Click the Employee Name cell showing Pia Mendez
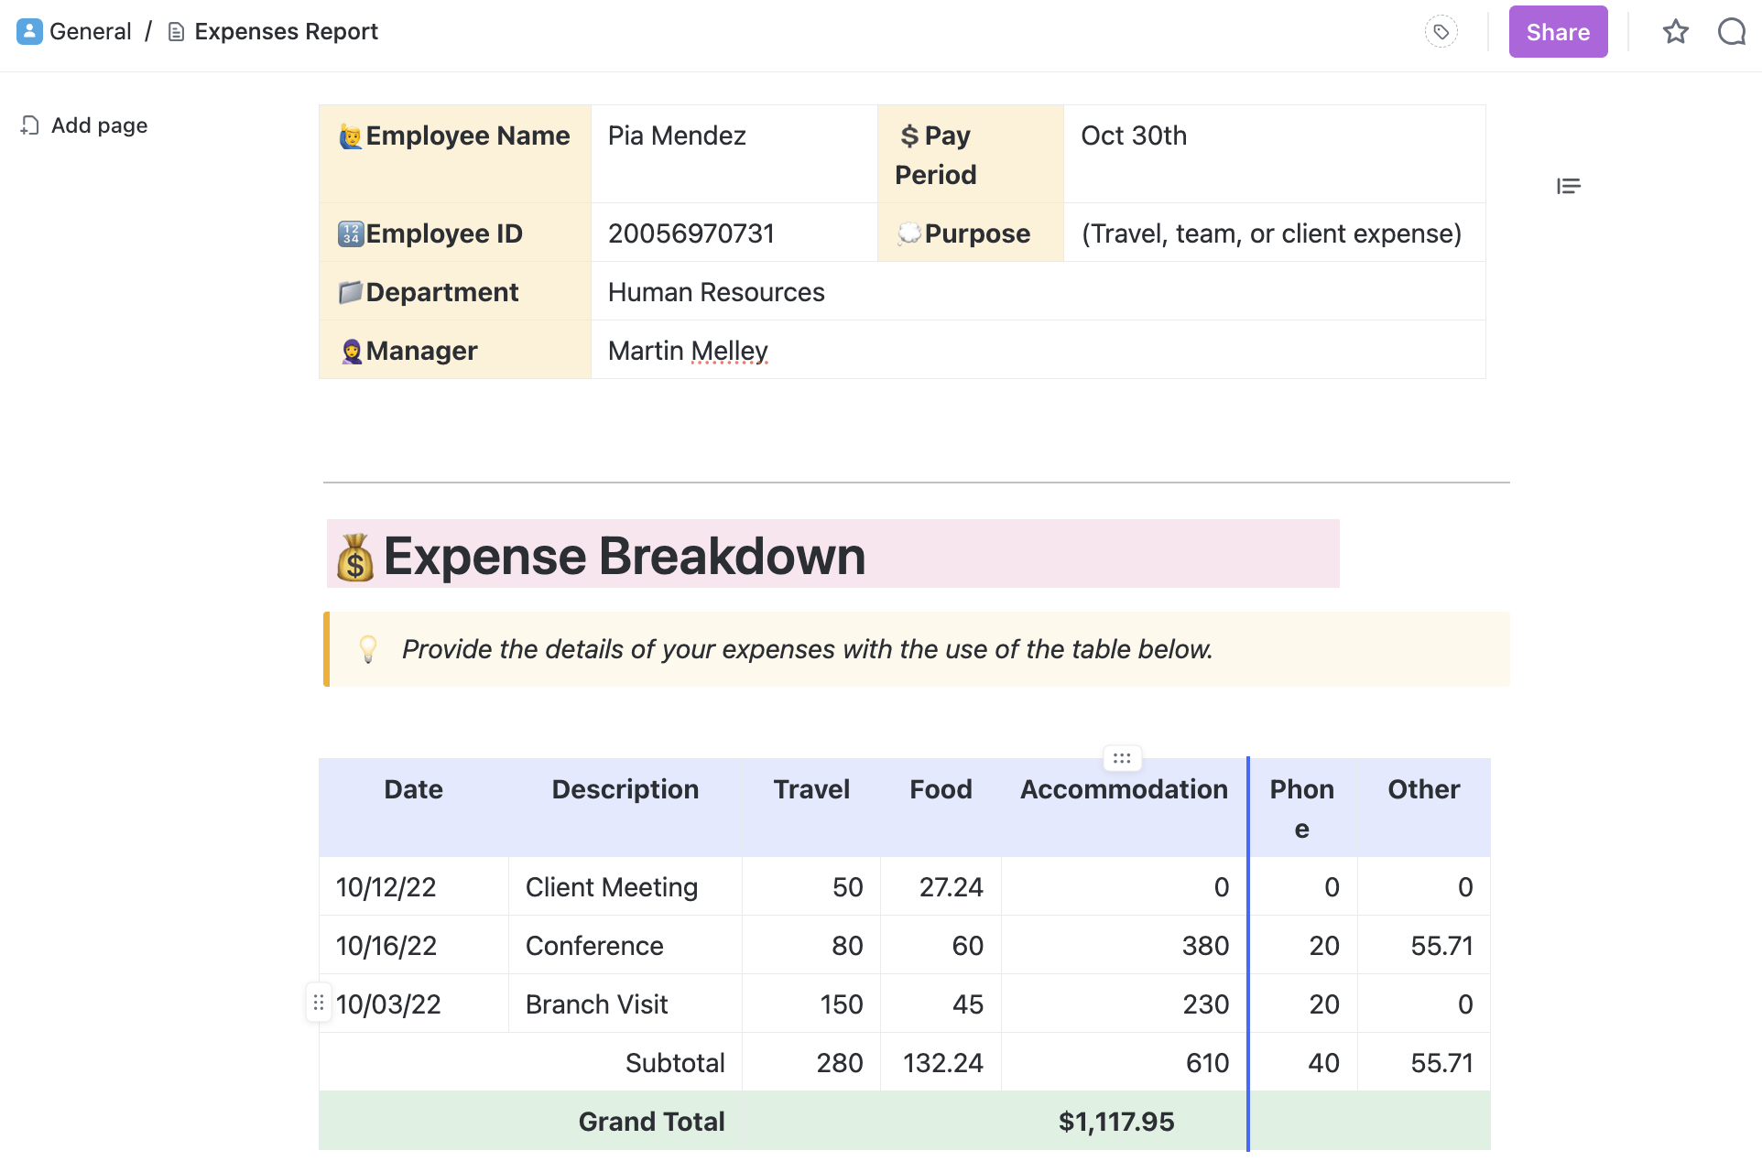 [677, 135]
